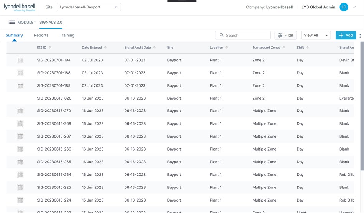Sort by the IGZ ID column
Viewport: 364px width, 213px height.
(50, 48)
